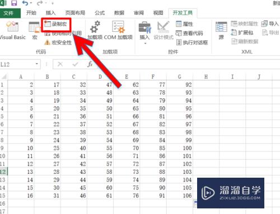
Task: Switch to the 插入 Insert tab
Action: click(50, 13)
